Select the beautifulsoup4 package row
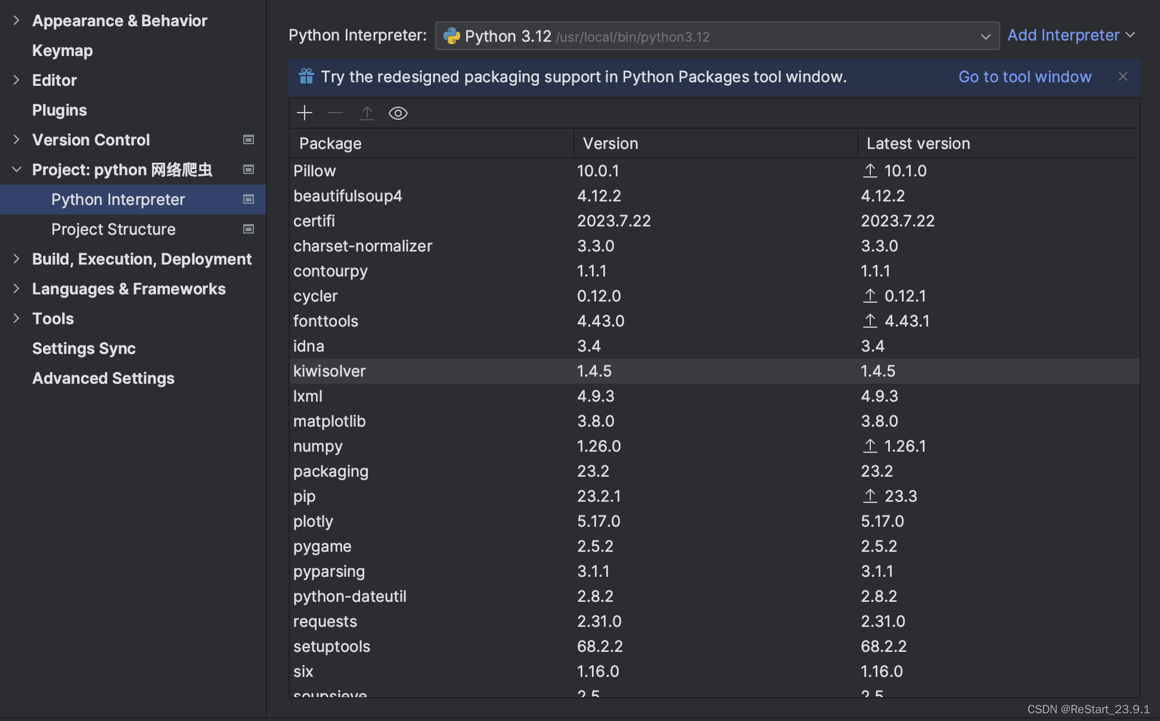The width and height of the screenshot is (1160, 721). [x=715, y=195]
